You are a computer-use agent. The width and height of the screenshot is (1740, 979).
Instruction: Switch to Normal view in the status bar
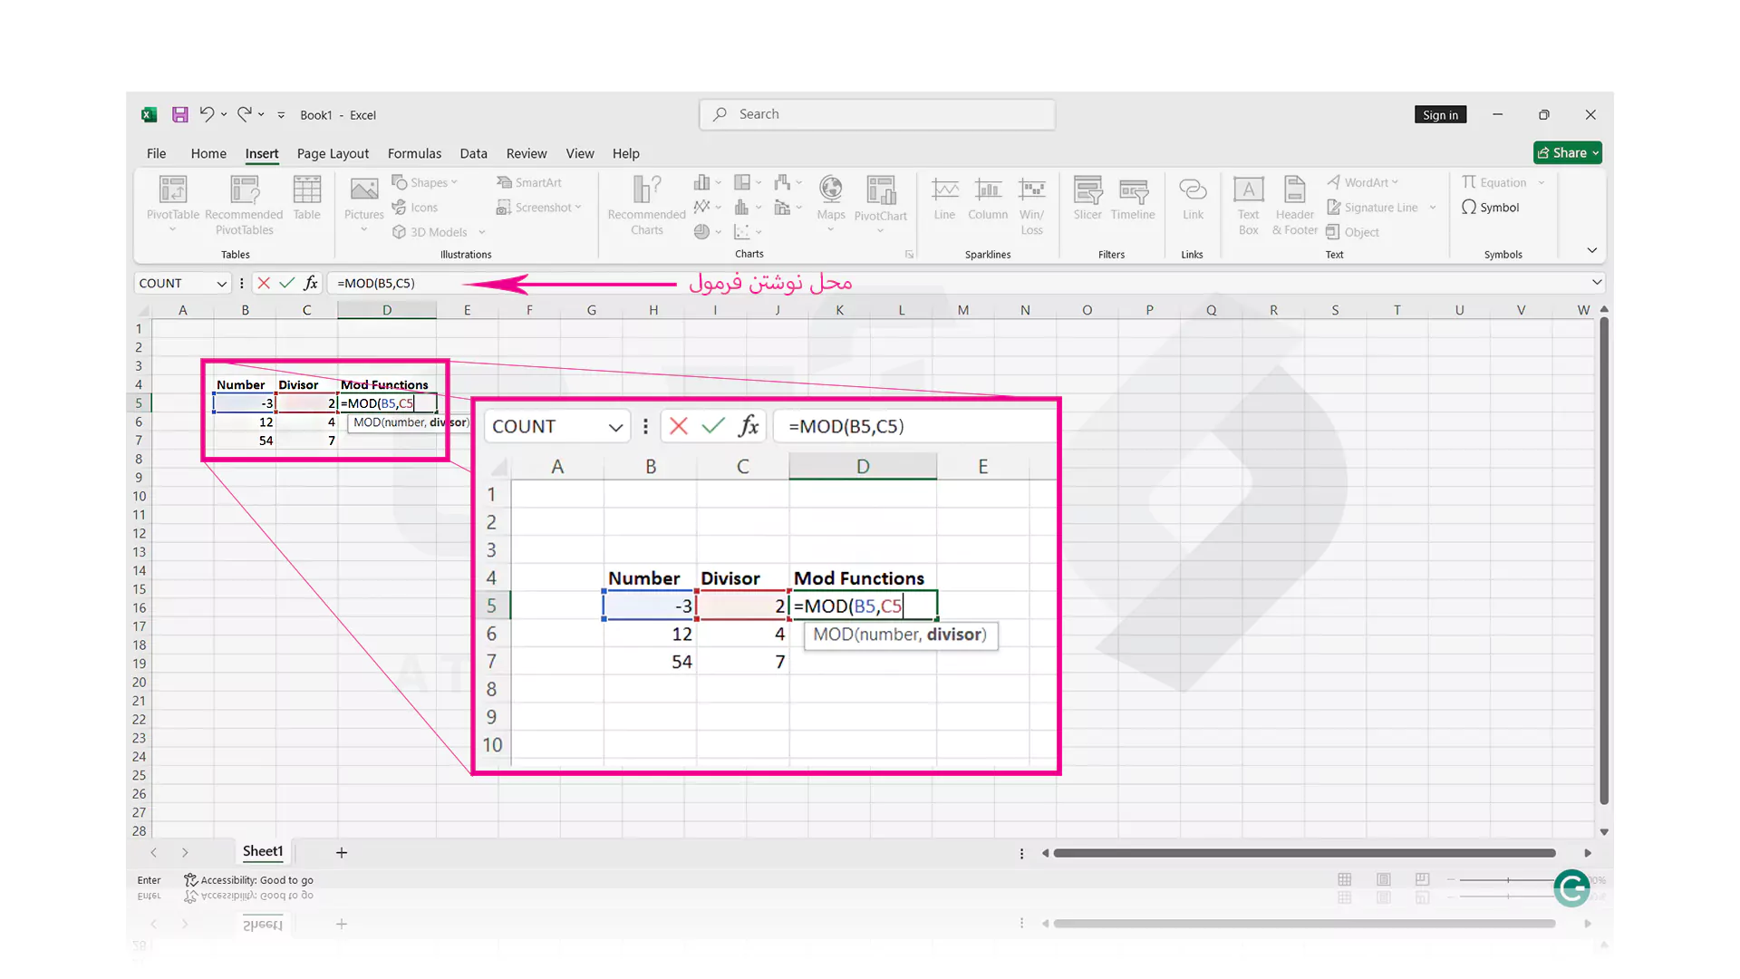(1345, 879)
